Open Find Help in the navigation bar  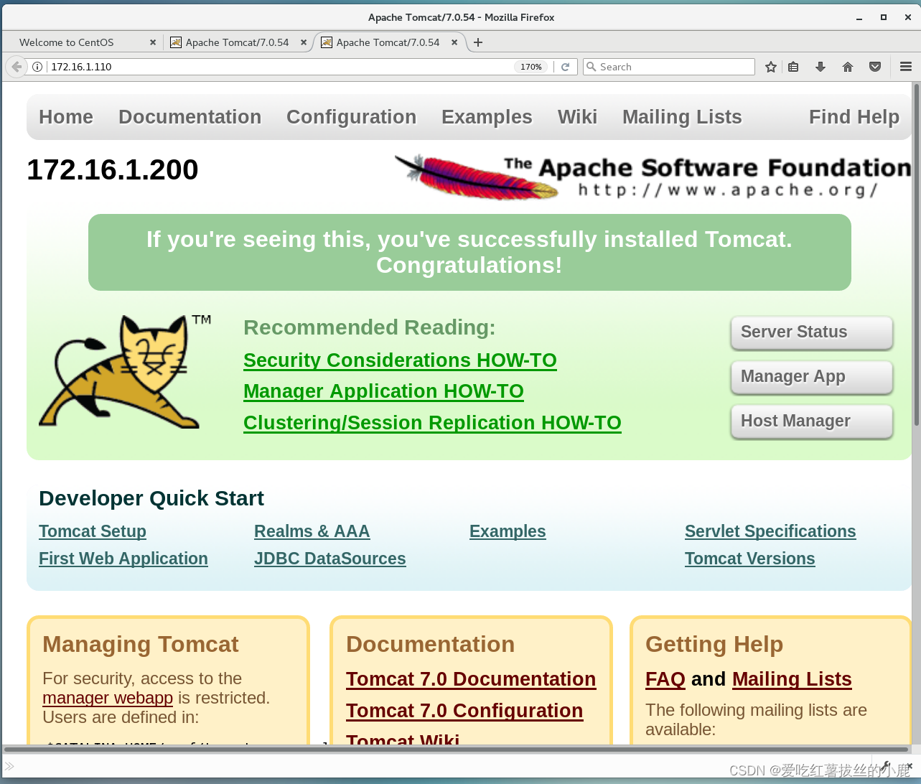[854, 117]
